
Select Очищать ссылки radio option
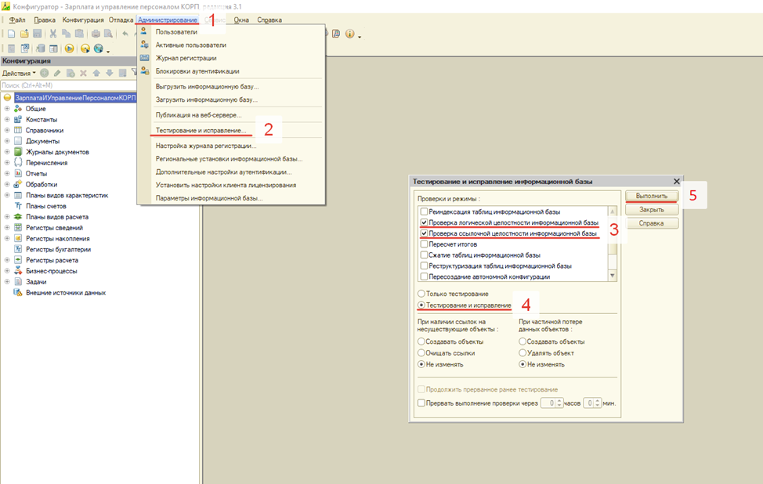[421, 353]
